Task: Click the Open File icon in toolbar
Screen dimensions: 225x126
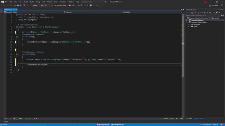Action: pos(15,6)
